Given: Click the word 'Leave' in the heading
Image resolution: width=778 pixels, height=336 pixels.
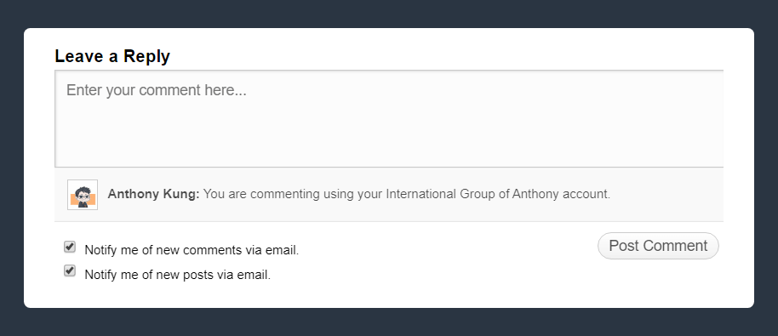Looking at the screenshot, I should (x=81, y=56).
